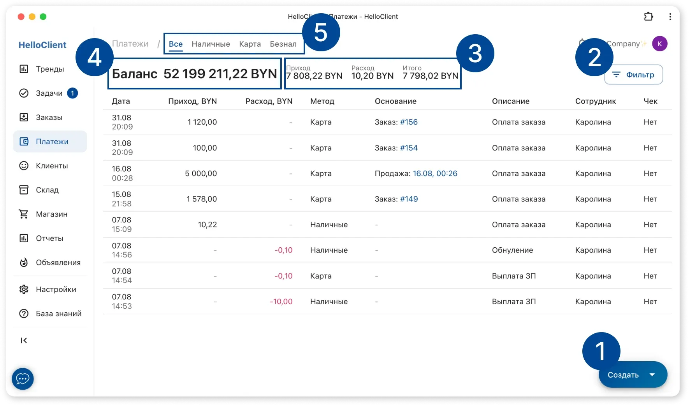The width and height of the screenshot is (689, 406).
Task: Expand the Create button dropdown arrow
Action: (x=652, y=375)
